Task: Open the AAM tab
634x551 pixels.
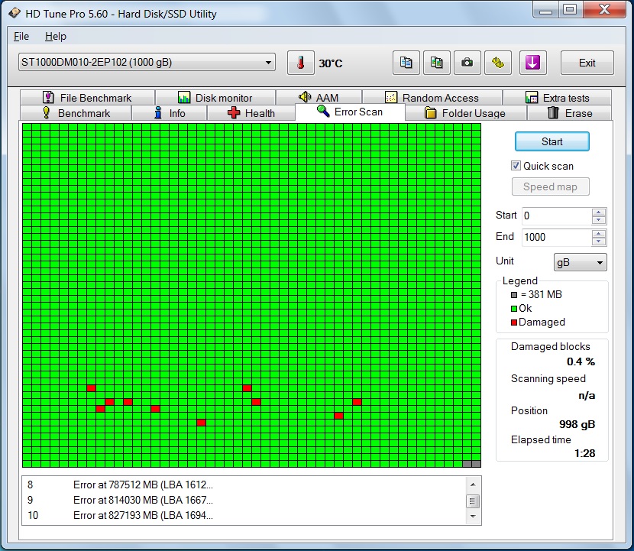Action: (319, 98)
